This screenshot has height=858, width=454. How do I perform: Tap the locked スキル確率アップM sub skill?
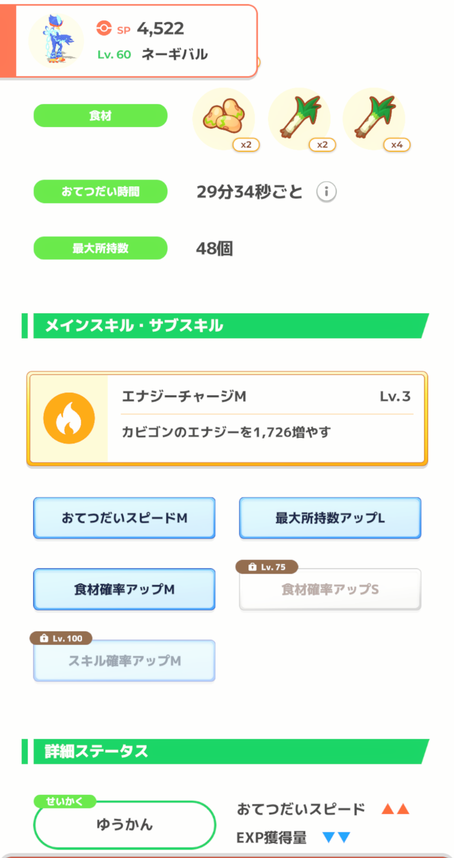124,661
